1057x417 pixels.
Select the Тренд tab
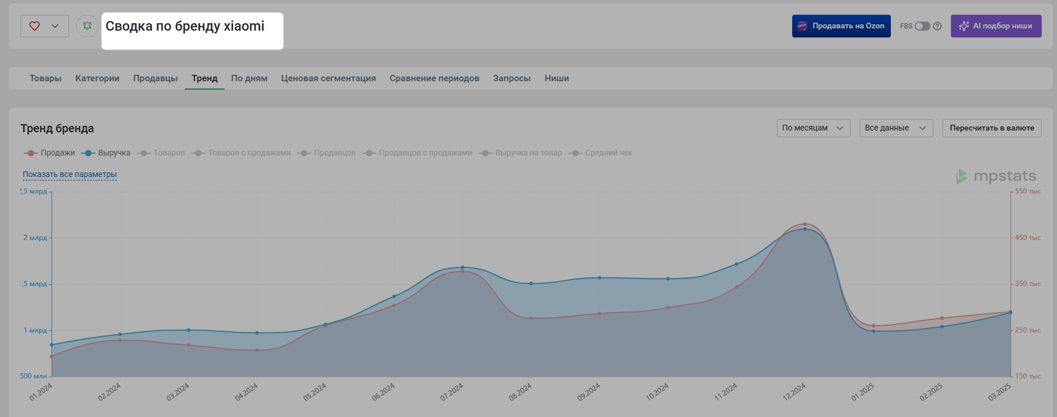click(205, 78)
